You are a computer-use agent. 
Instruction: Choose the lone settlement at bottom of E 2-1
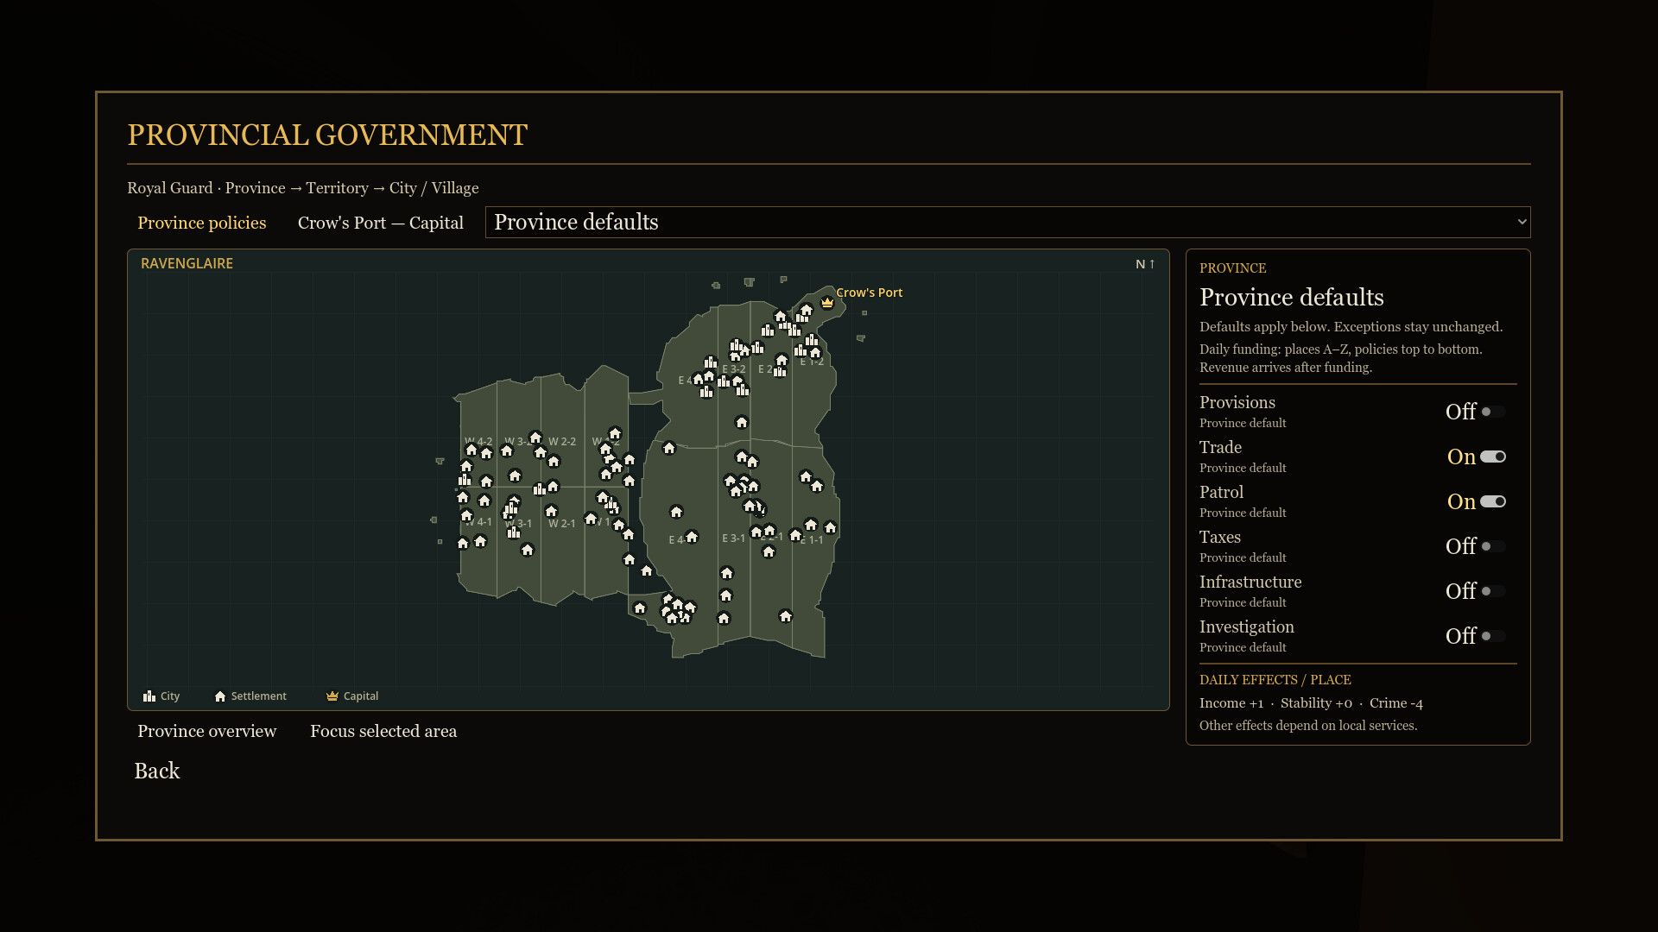pyautogui.click(x=785, y=616)
